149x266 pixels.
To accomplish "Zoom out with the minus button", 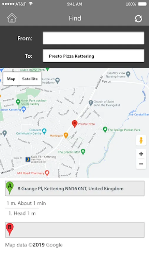I will [141, 164].
